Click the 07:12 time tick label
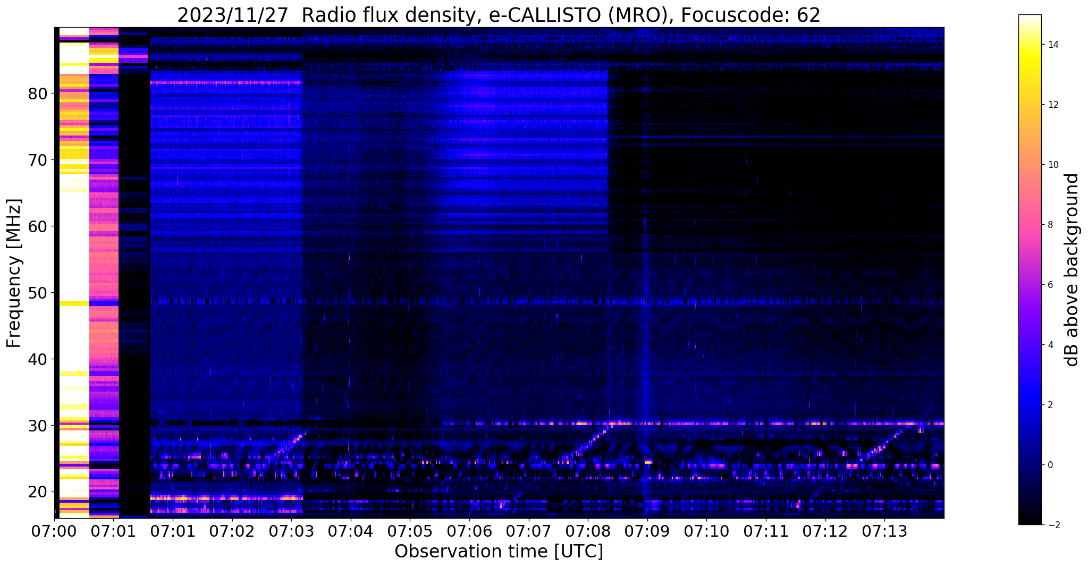 (825, 531)
